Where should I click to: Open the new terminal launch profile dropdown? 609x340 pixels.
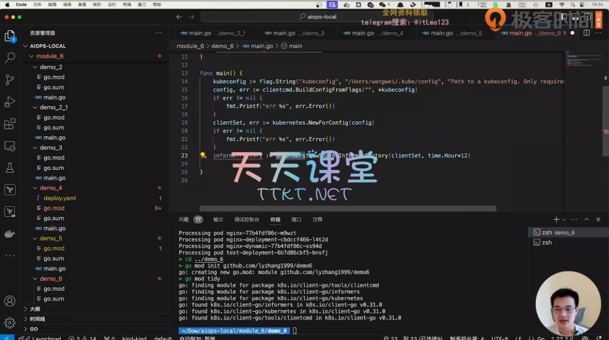click(x=565, y=219)
